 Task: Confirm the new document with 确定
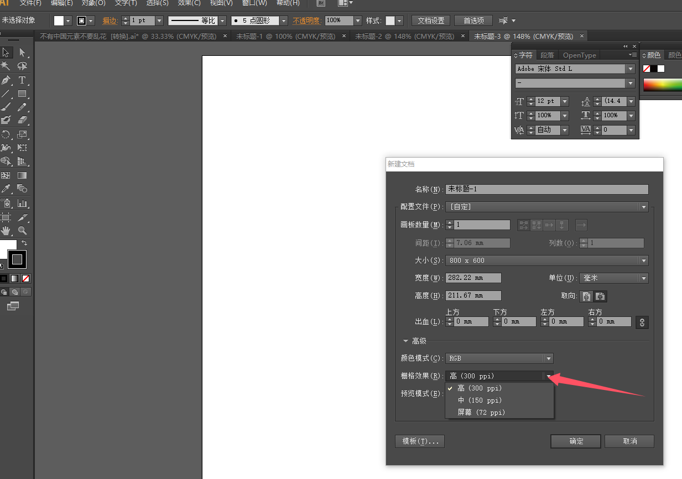tap(575, 441)
